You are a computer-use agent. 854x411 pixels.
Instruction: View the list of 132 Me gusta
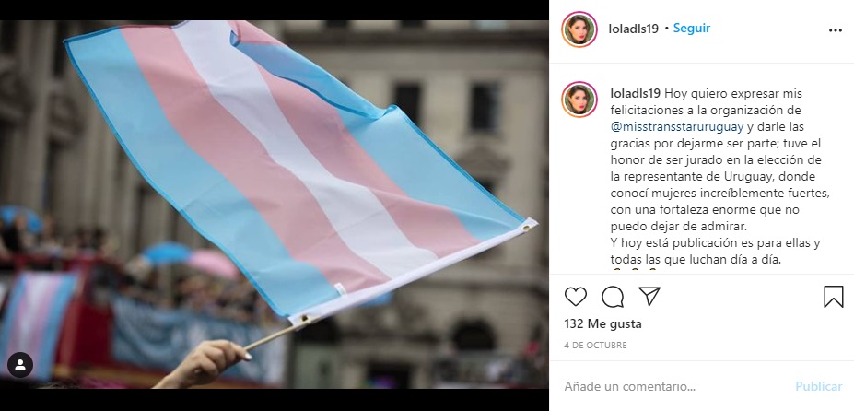click(x=602, y=323)
